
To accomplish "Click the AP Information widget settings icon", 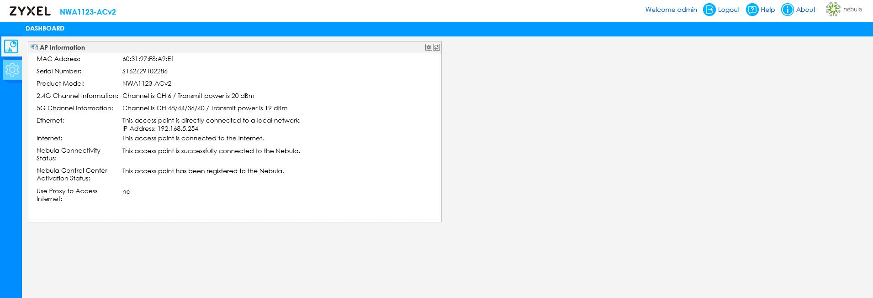I will (x=429, y=47).
